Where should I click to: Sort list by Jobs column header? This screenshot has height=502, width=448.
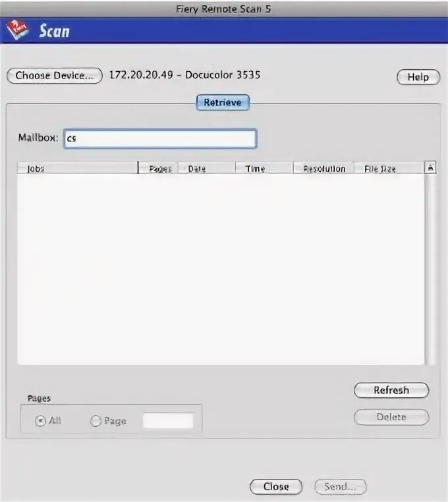pos(78,168)
